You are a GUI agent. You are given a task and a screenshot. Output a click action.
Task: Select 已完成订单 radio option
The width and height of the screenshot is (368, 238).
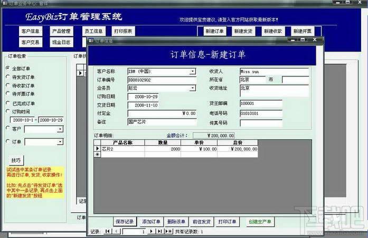(x=8, y=103)
